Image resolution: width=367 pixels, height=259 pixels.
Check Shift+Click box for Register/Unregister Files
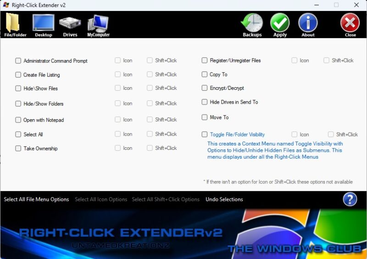click(326, 61)
